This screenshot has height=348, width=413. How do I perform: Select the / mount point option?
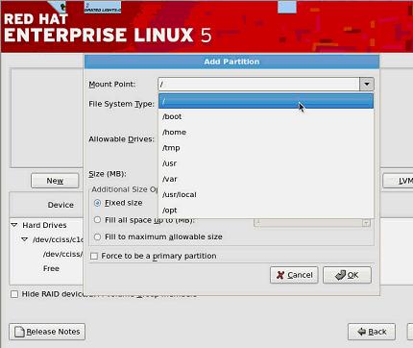click(266, 101)
